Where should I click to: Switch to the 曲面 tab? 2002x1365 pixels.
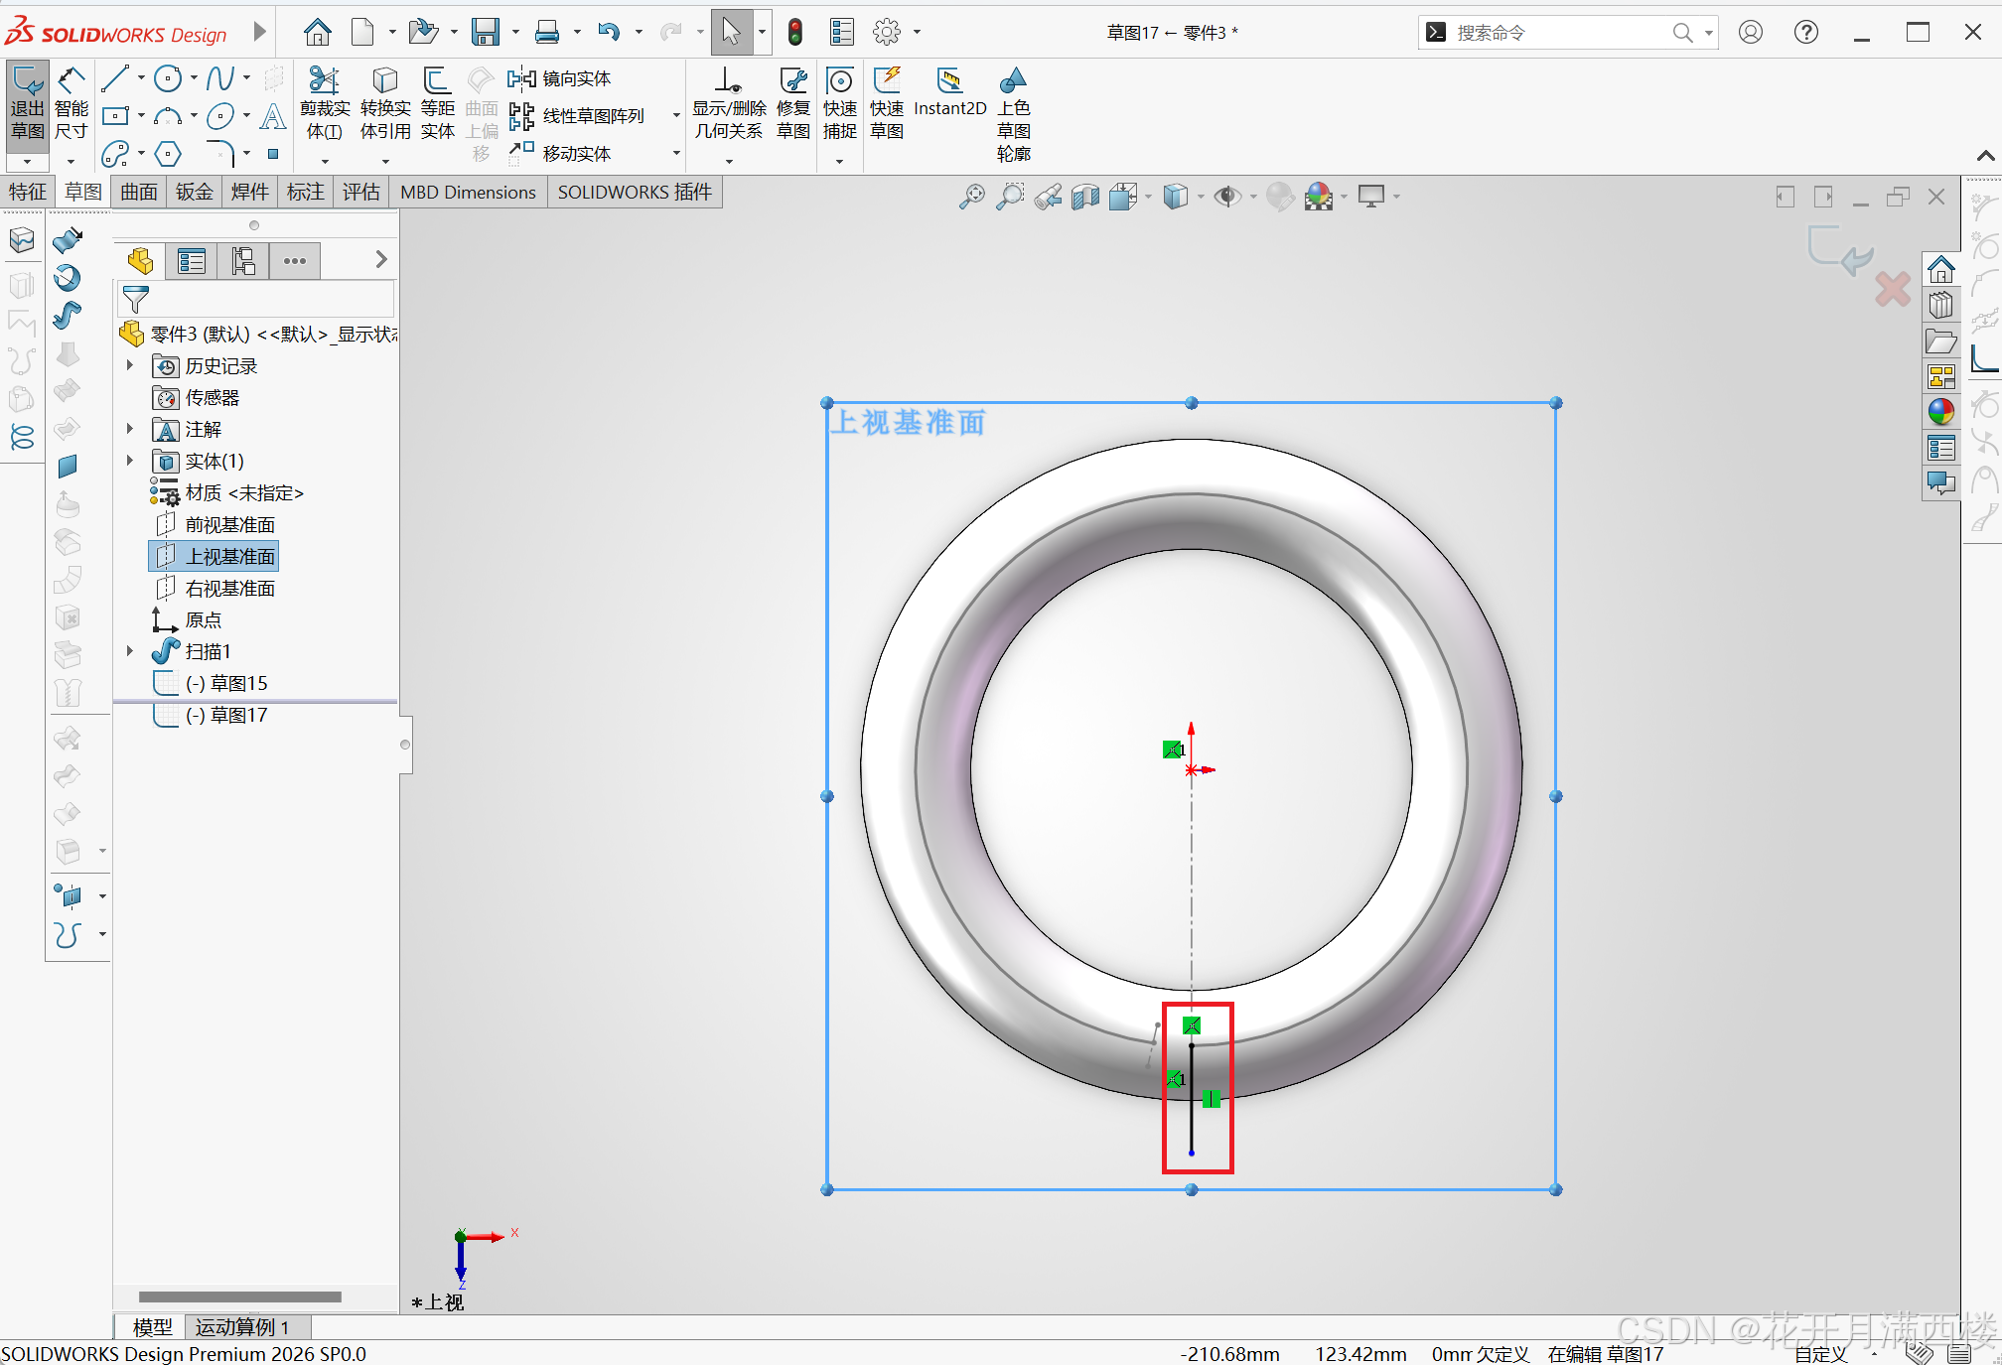point(139,192)
